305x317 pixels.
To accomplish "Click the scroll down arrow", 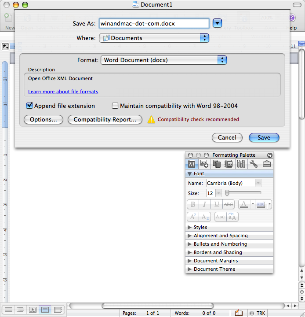I will pos(301,277).
